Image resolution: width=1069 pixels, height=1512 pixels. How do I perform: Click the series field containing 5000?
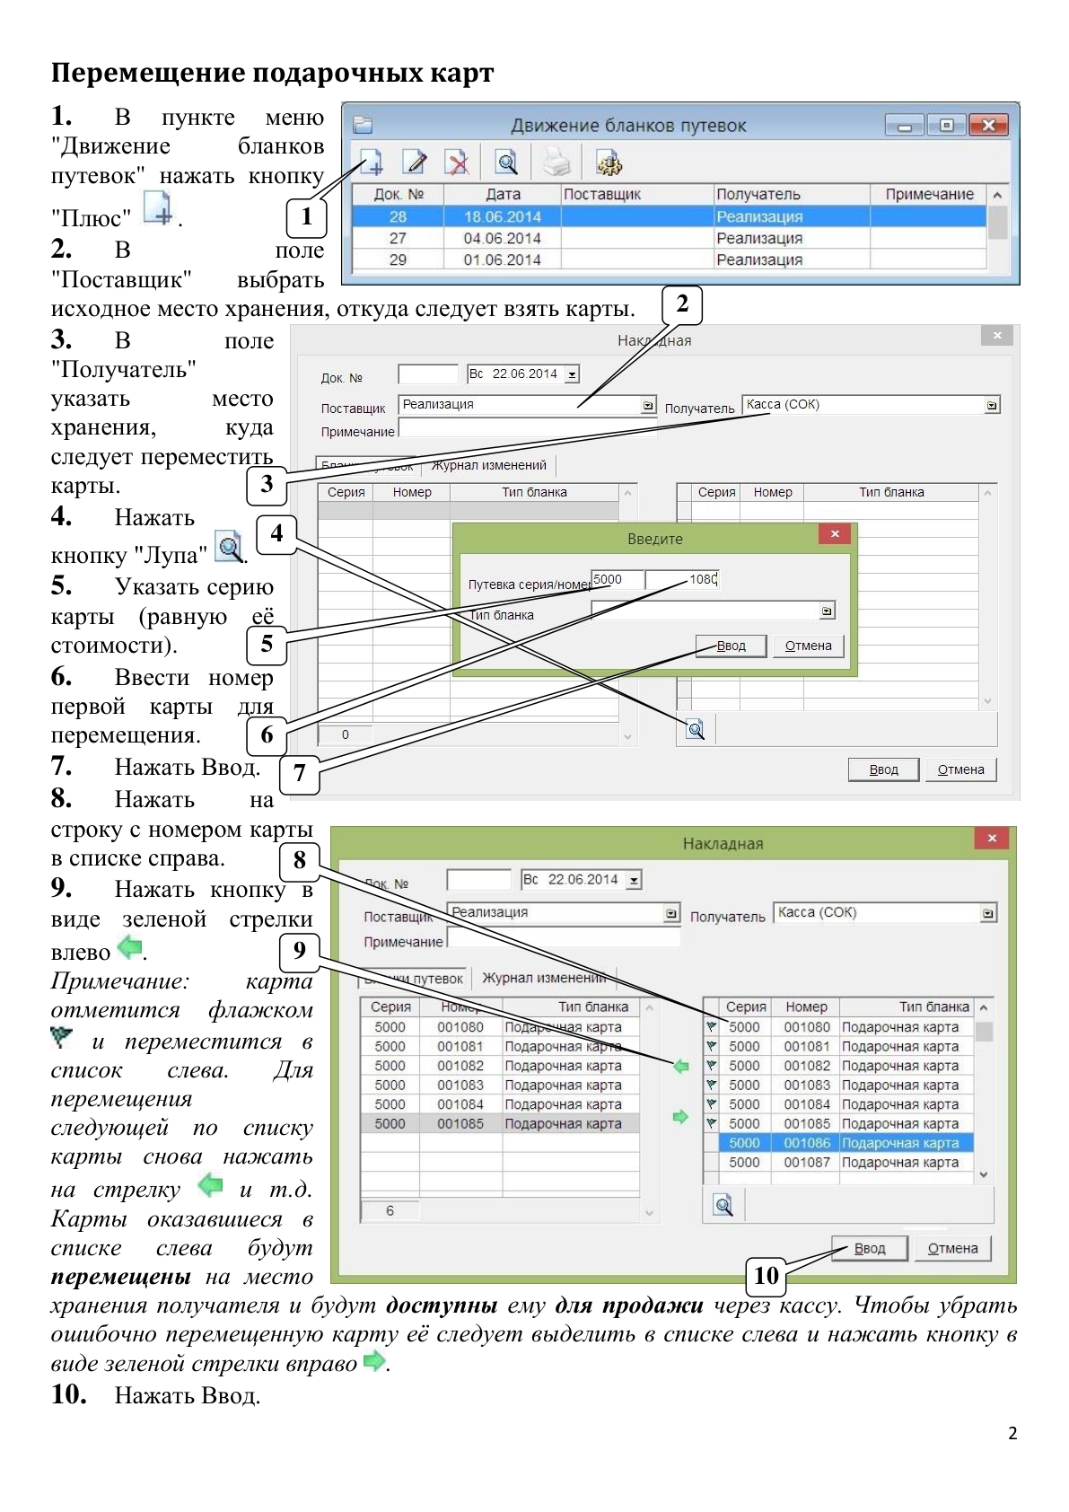pyautogui.click(x=618, y=579)
